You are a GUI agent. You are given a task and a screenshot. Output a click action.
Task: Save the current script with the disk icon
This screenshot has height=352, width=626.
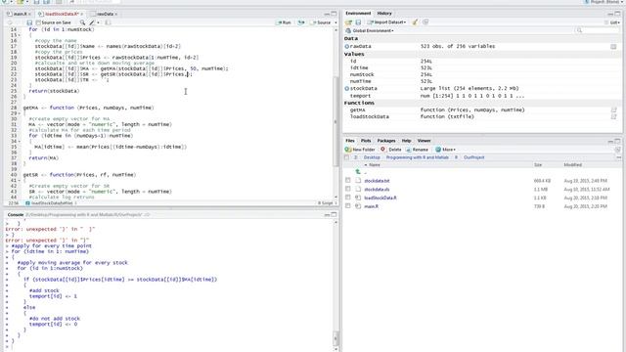29,22
